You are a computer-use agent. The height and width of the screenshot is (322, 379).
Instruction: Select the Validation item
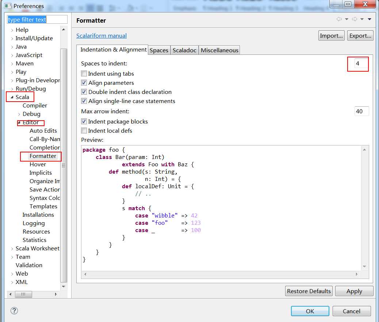(x=29, y=265)
